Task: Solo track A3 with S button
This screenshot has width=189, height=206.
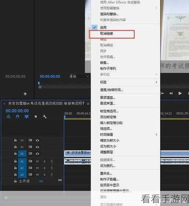Action: point(44,175)
